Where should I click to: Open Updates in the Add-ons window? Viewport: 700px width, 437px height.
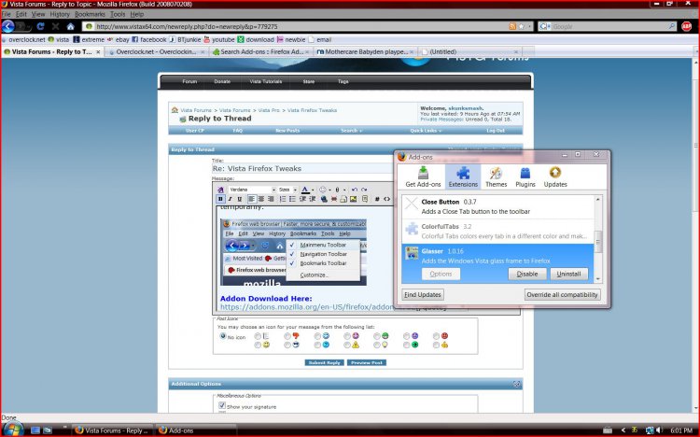pos(555,176)
